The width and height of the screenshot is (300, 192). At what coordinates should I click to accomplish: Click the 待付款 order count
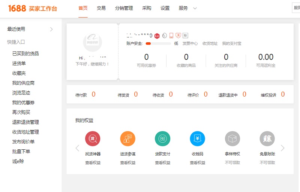(93, 95)
